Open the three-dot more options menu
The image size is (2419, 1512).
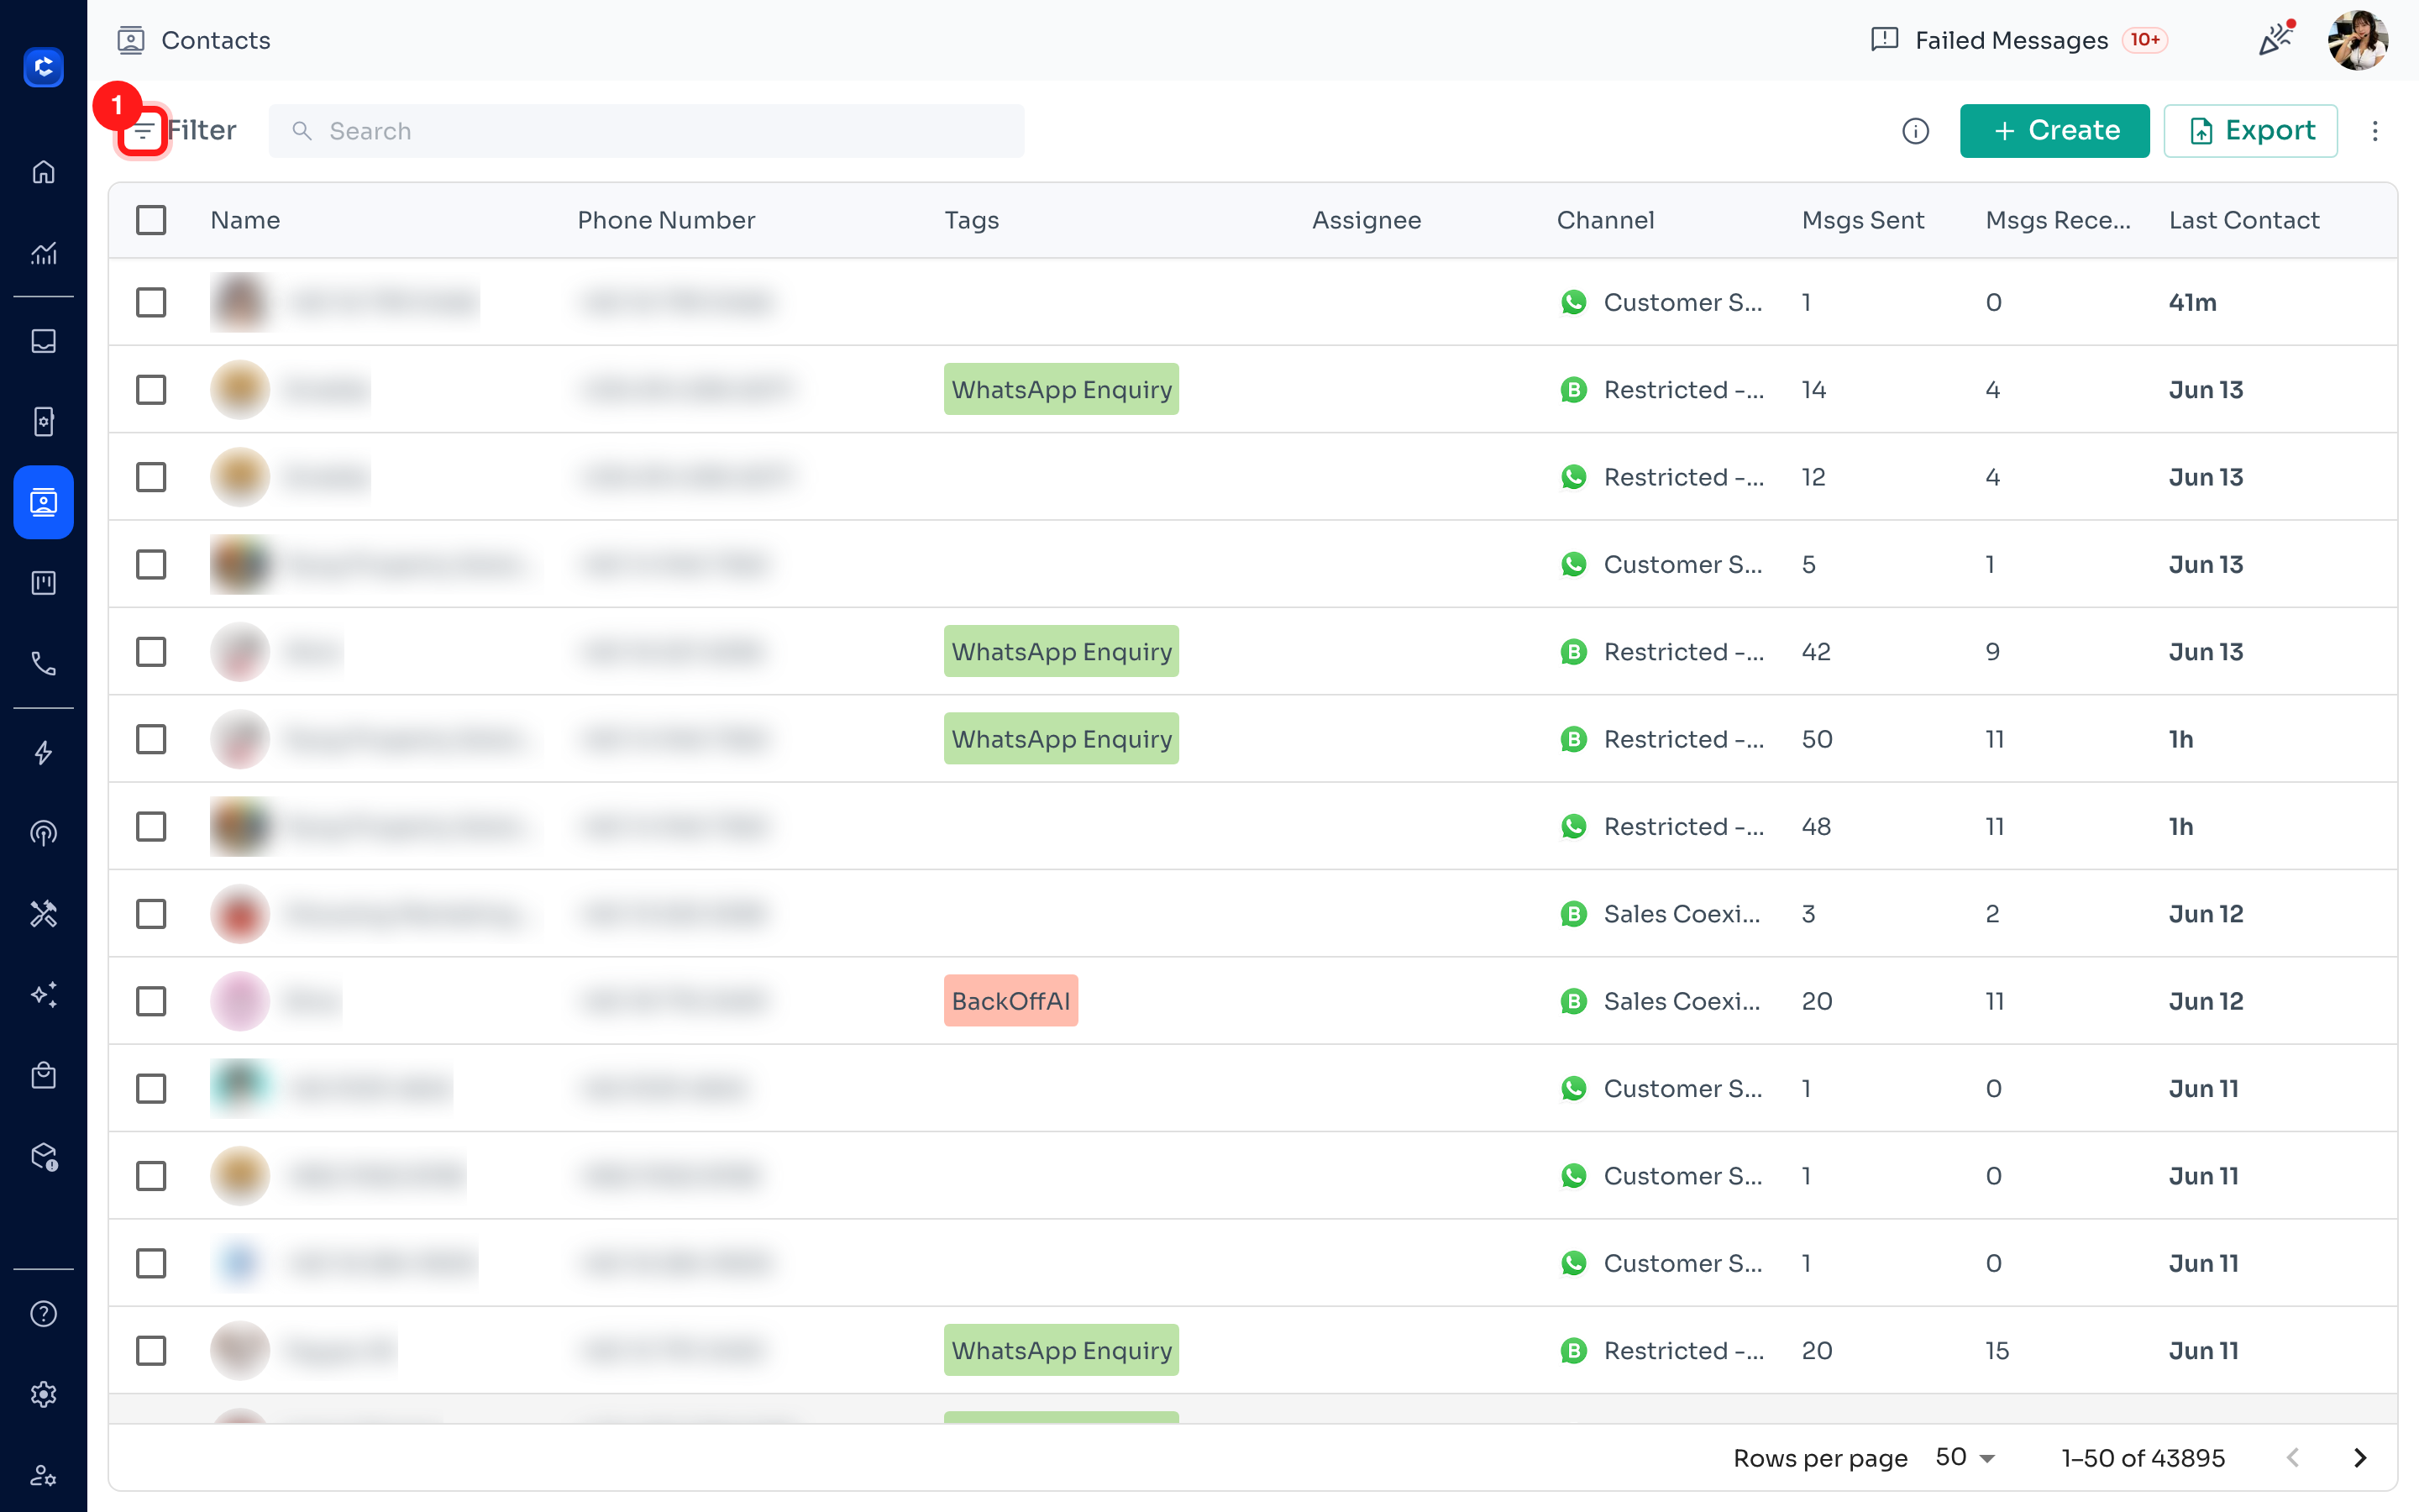pyautogui.click(x=2375, y=131)
